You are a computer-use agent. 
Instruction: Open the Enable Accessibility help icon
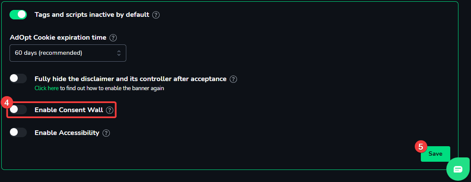point(106,133)
